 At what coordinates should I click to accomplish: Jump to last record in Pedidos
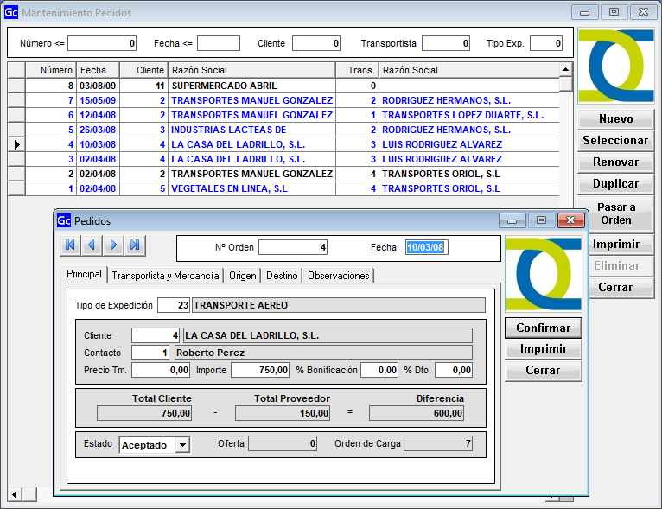coord(135,245)
